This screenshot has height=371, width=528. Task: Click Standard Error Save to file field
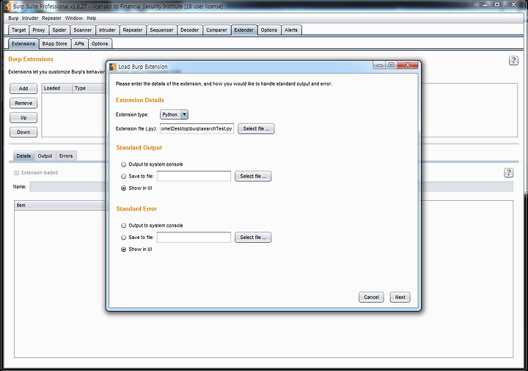coord(194,238)
